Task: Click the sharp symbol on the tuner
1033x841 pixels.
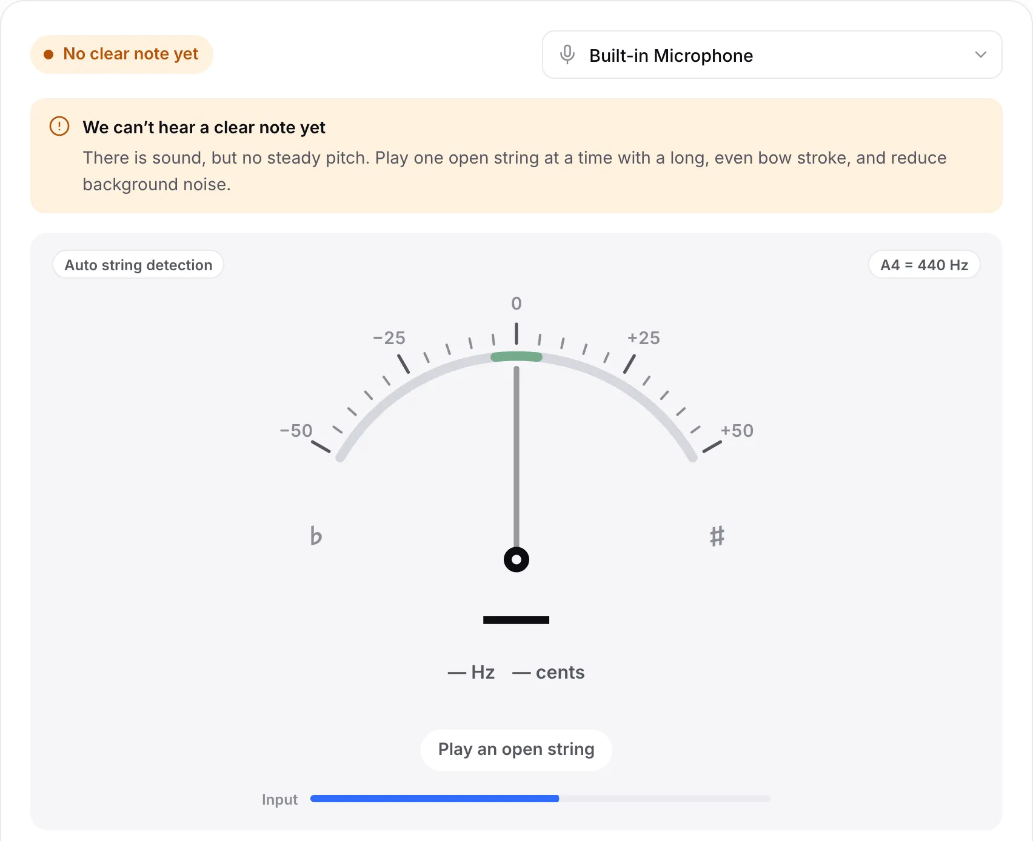Action: 717,536
